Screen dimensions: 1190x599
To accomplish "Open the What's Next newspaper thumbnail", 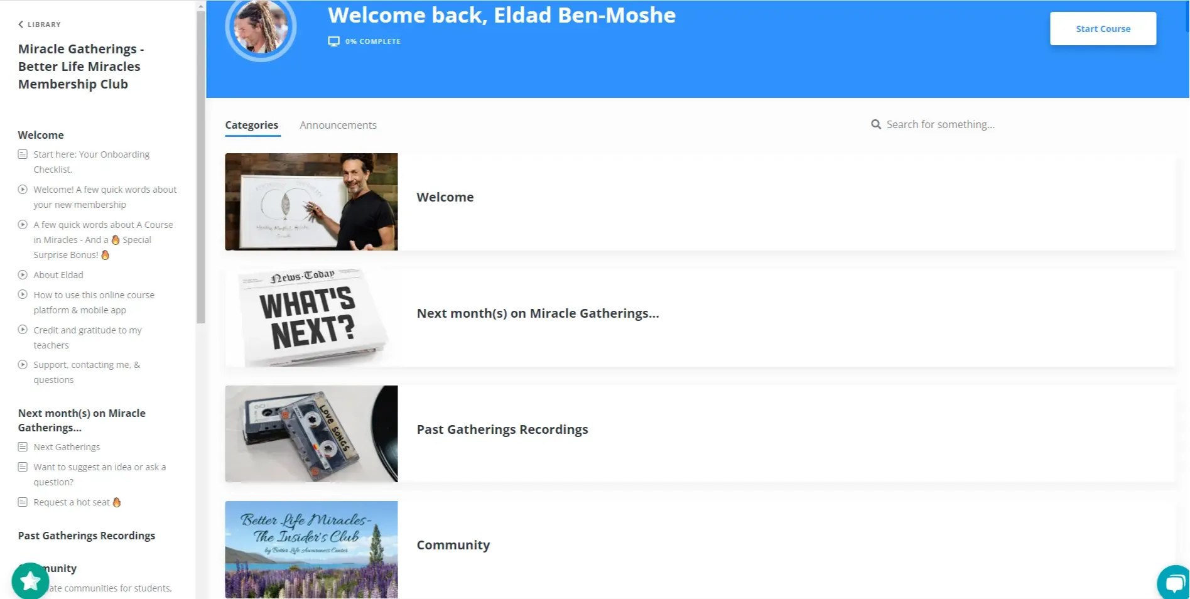I will click(311, 318).
